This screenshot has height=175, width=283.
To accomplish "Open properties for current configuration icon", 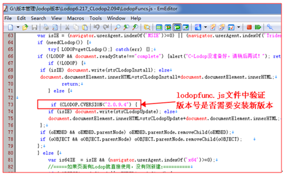I will [213, 27].
